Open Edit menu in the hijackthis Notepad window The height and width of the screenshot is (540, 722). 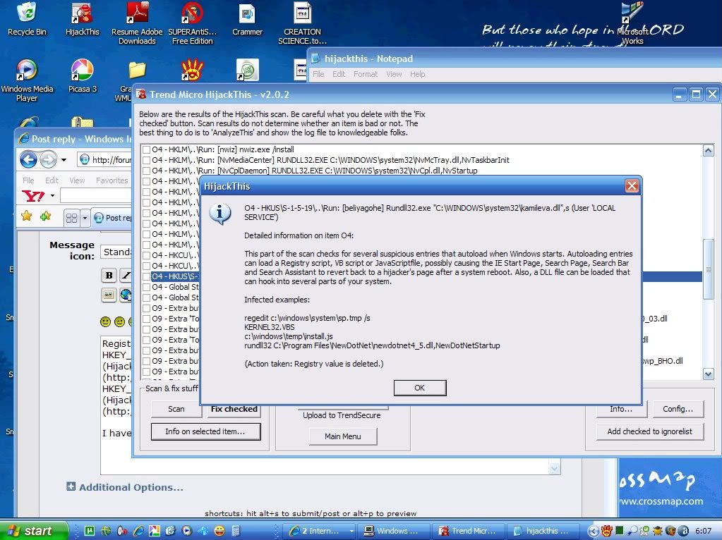339,74
